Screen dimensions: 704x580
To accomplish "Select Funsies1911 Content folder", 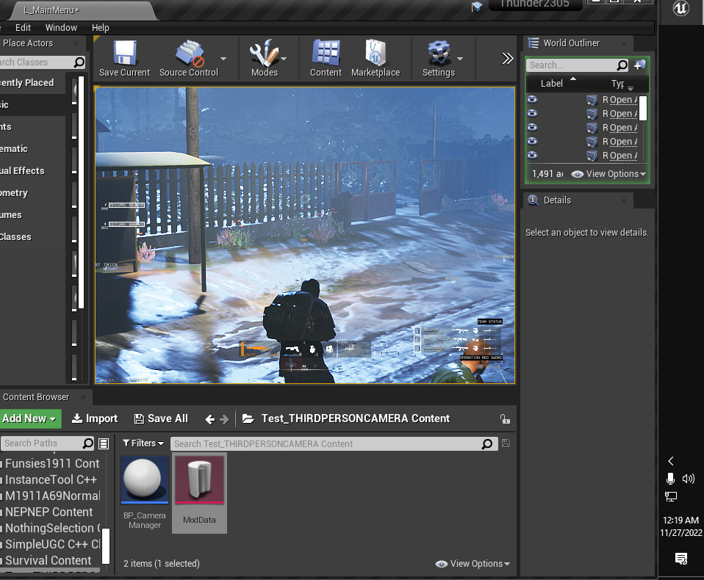I will [52, 463].
